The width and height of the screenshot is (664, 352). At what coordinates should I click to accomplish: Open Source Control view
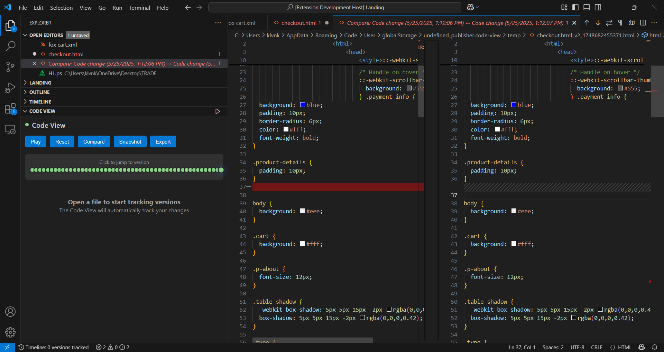(10, 67)
